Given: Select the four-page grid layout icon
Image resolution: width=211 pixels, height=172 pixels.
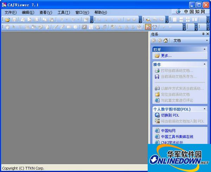Looking at the screenshot, I should click(188, 20).
